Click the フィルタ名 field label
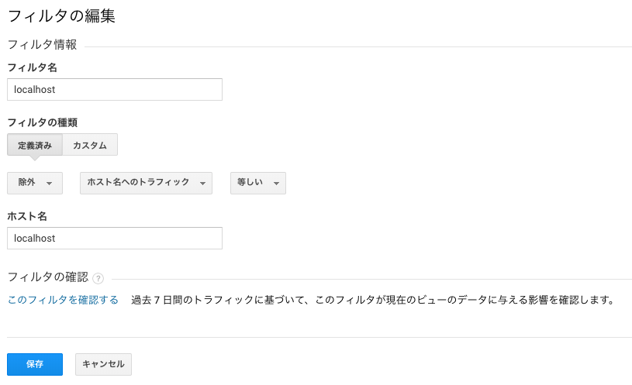The image size is (632, 385). 33,67
